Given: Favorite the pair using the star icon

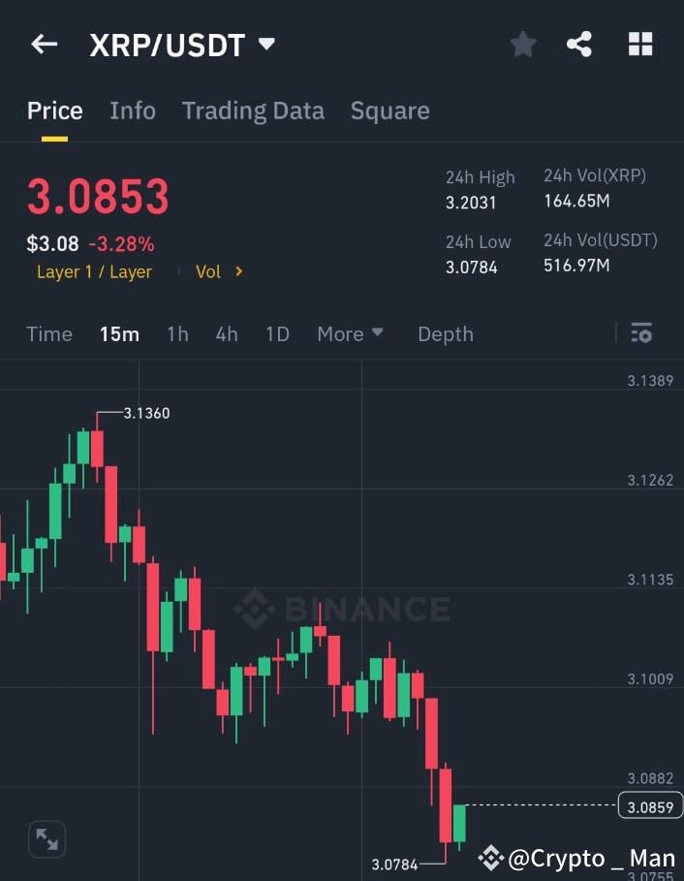Looking at the screenshot, I should coord(523,44).
